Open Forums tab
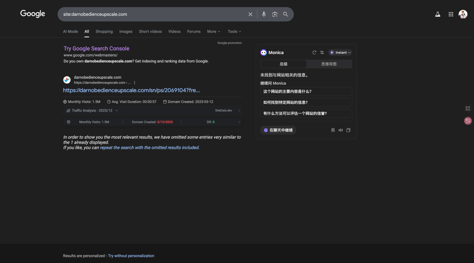The width and height of the screenshot is (474, 263). point(194,32)
